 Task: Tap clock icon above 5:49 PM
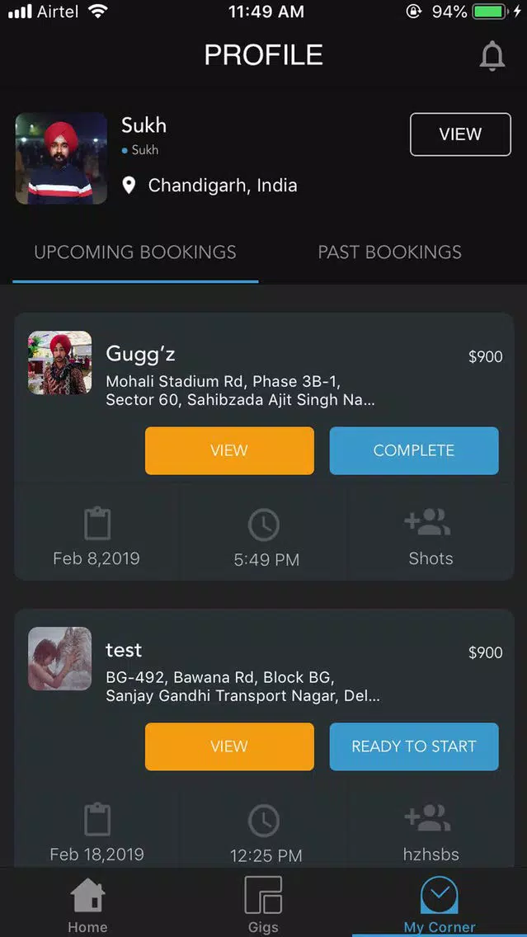coord(264,525)
